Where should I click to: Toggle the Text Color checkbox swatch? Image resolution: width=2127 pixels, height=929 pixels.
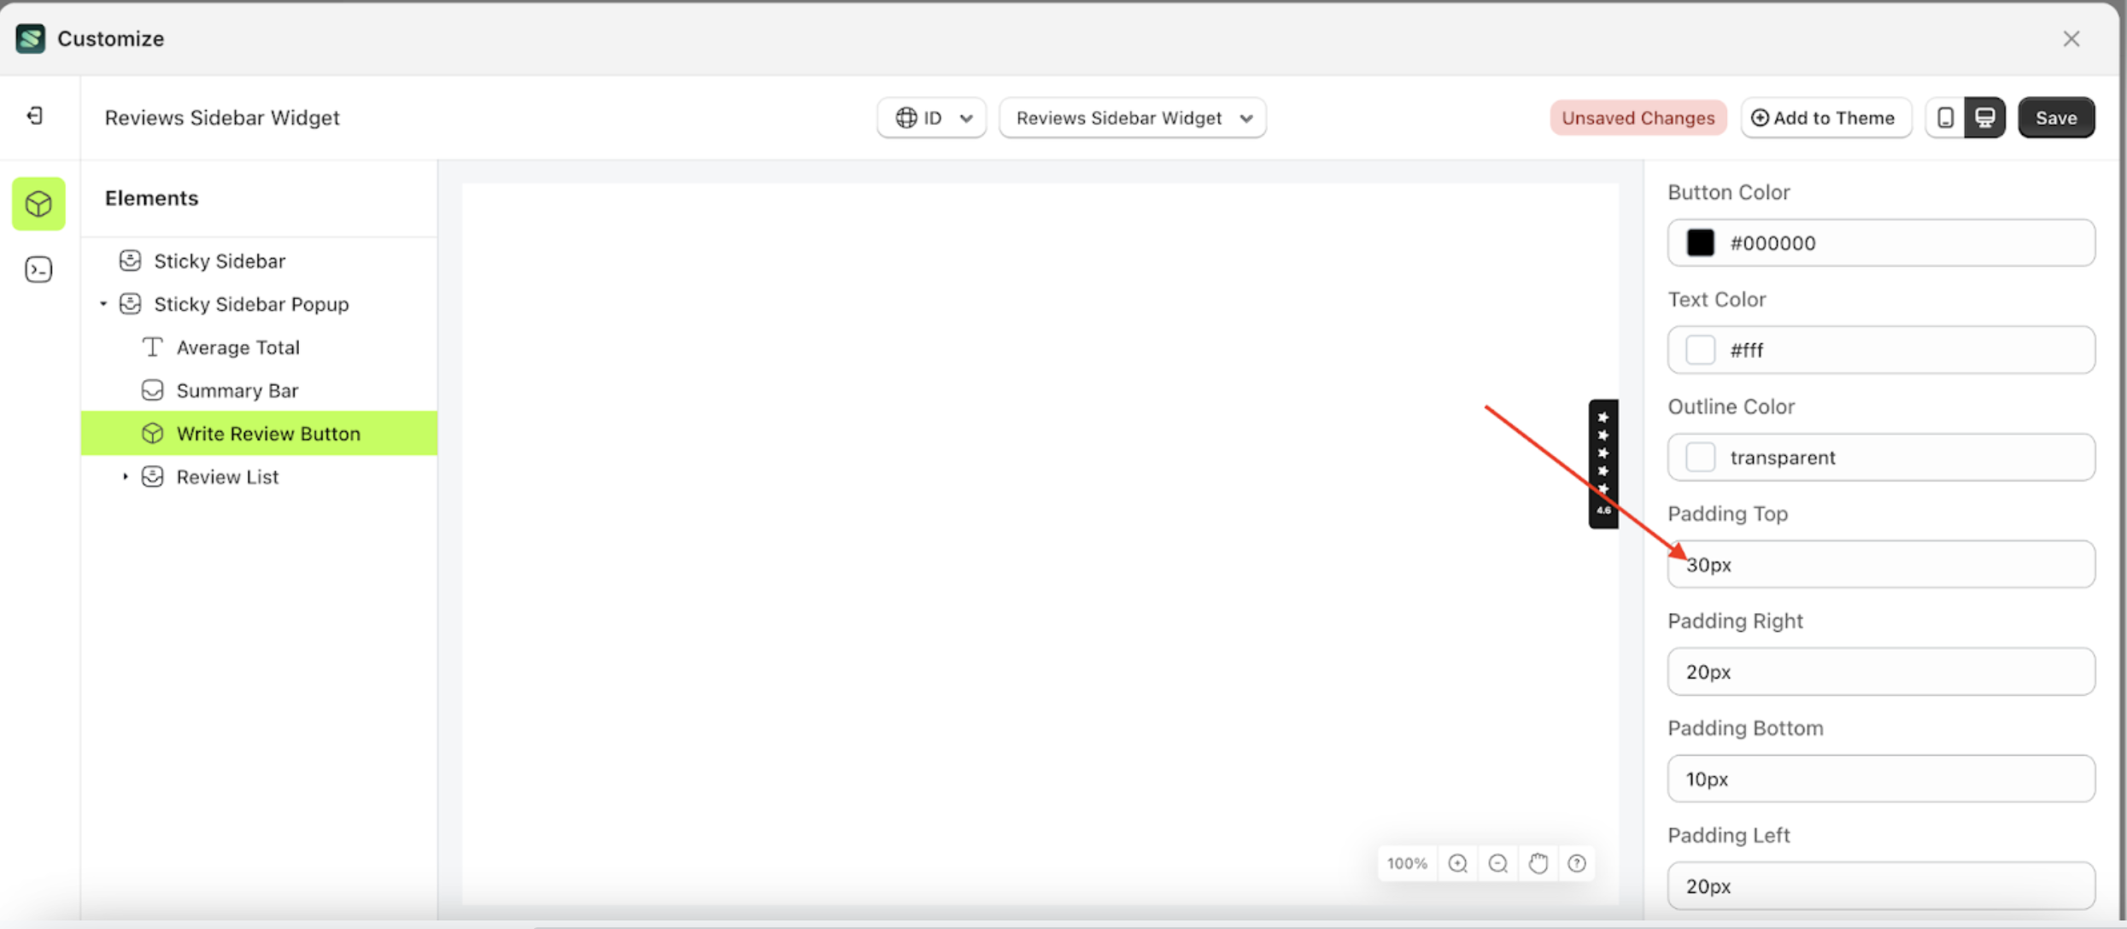tap(1700, 349)
